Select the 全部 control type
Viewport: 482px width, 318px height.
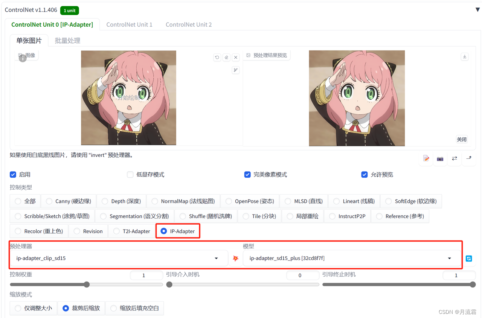pyautogui.click(x=25, y=201)
